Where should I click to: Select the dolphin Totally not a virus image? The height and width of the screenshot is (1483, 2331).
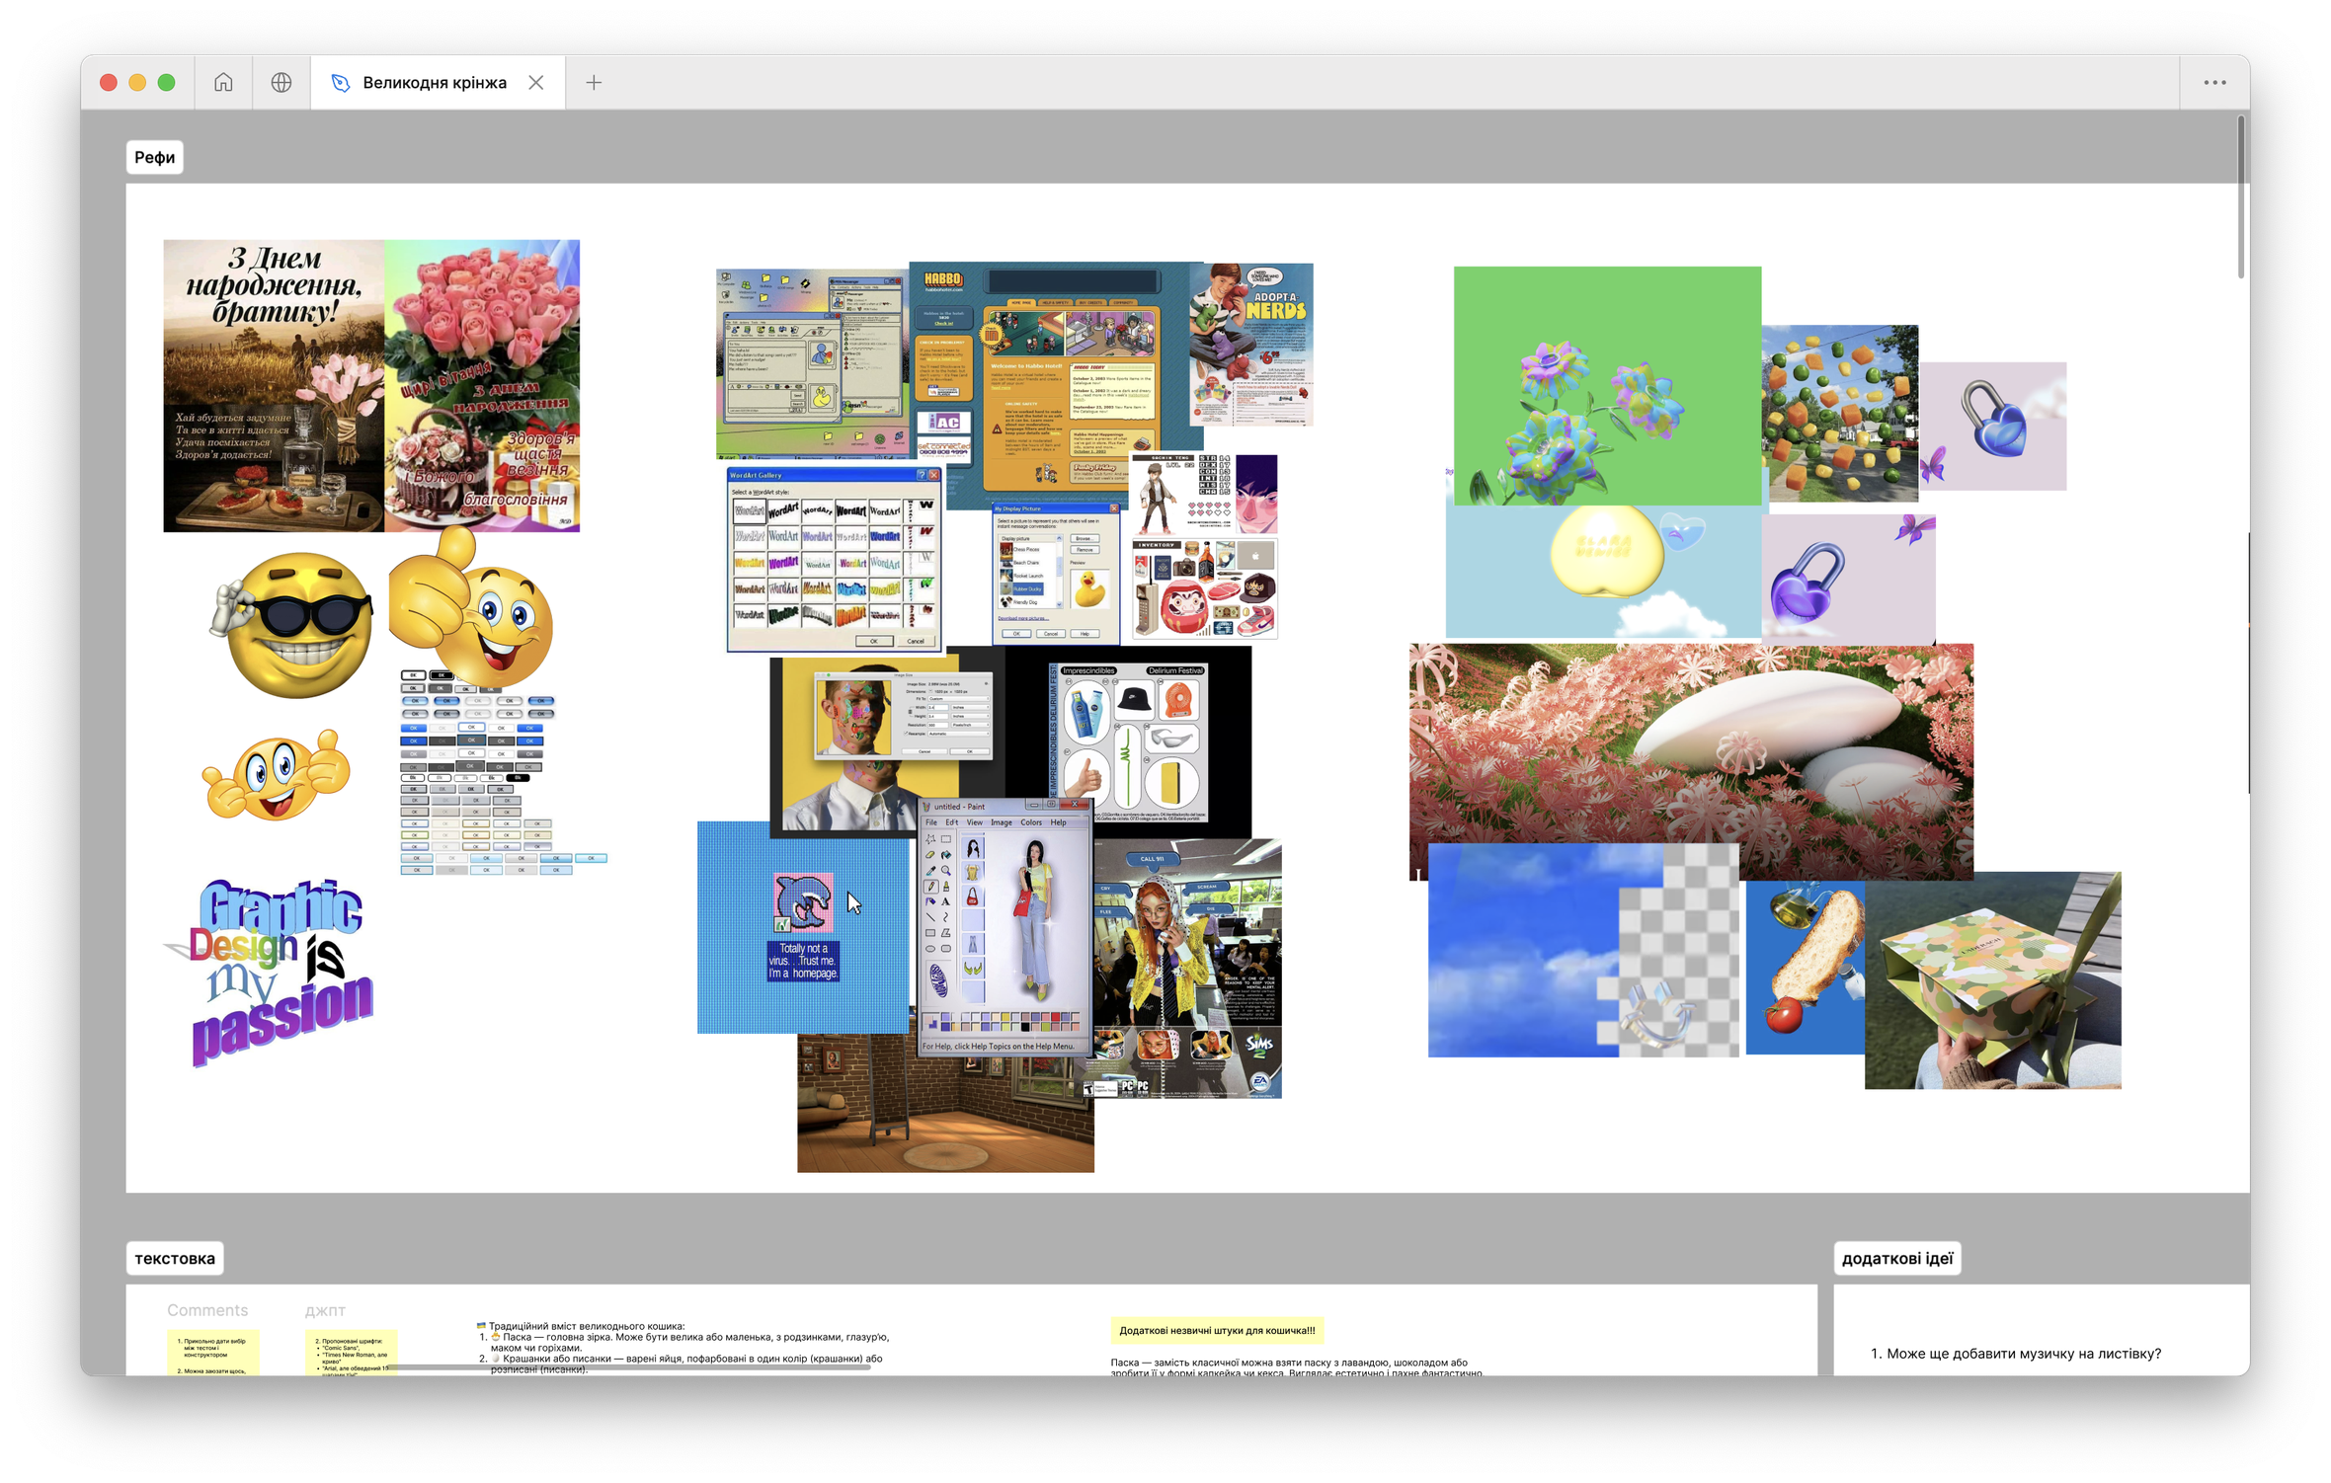click(803, 927)
